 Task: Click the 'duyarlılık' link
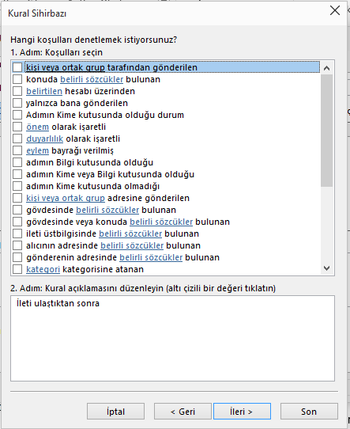click(x=45, y=139)
